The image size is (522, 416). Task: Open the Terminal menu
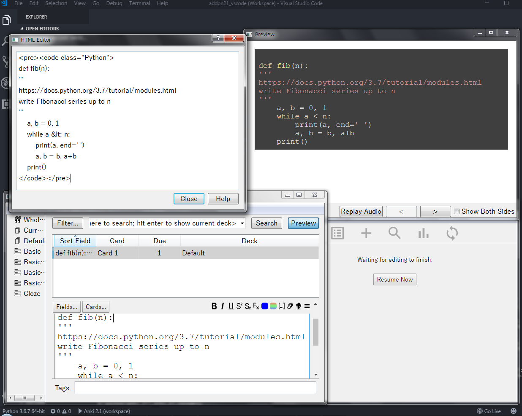pyautogui.click(x=139, y=3)
